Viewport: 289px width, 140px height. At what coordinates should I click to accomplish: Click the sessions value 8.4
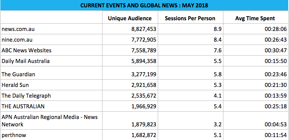click(217, 40)
